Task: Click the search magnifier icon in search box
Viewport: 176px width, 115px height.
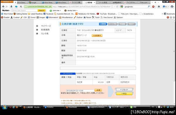Action: (x=149, y=7)
